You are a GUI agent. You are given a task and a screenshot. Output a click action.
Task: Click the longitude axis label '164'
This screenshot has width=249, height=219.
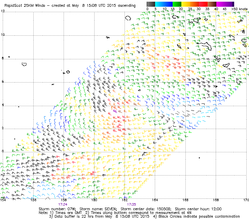pyautogui.click(x=155, y=200)
